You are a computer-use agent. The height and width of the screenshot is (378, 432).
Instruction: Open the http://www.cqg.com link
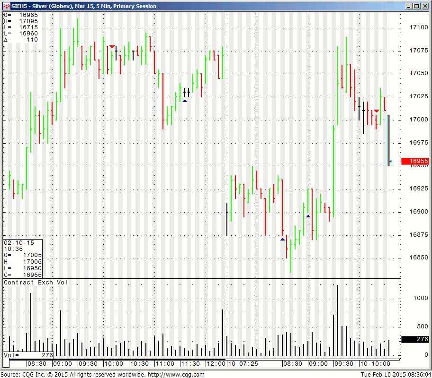176,375
